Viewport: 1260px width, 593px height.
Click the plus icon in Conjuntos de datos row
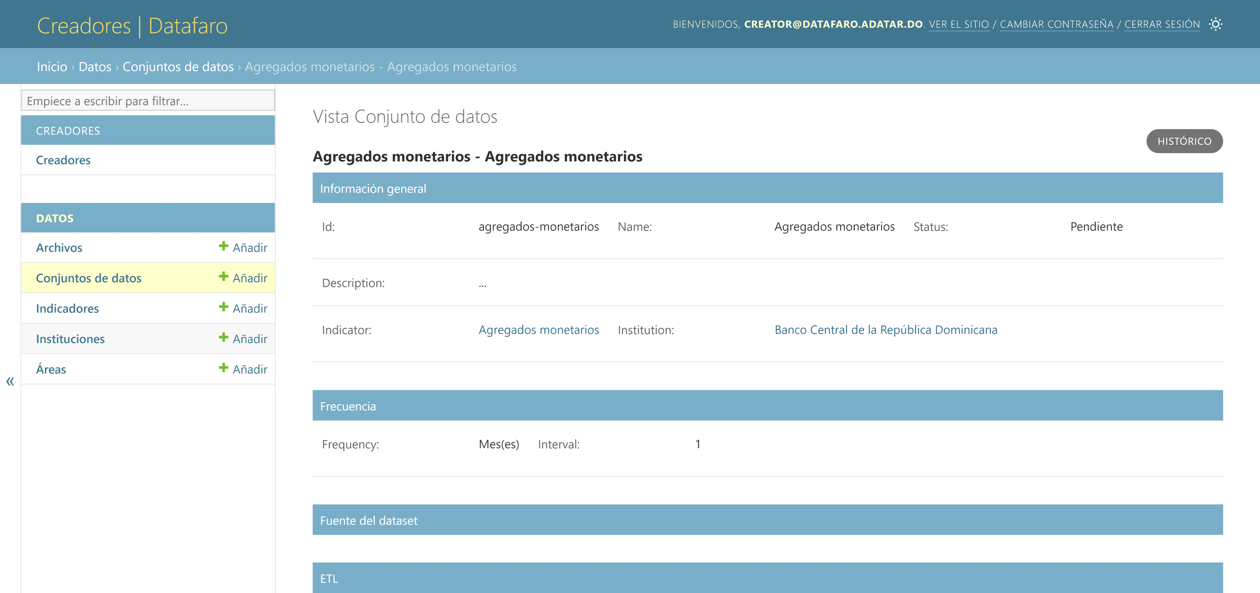pyautogui.click(x=223, y=276)
